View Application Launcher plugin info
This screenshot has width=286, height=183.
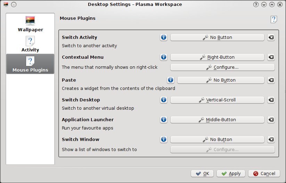[164, 120]
